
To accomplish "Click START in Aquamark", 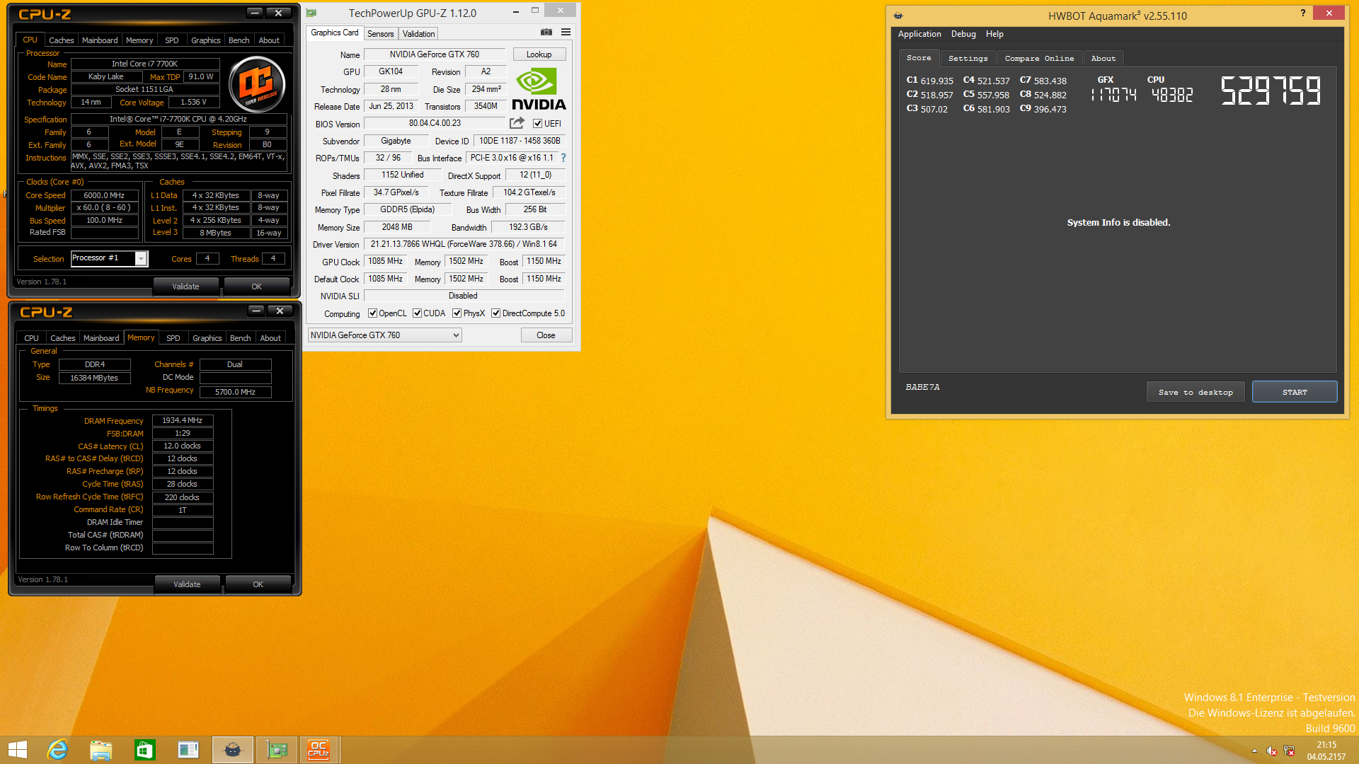I will (x=1295, y=392).
